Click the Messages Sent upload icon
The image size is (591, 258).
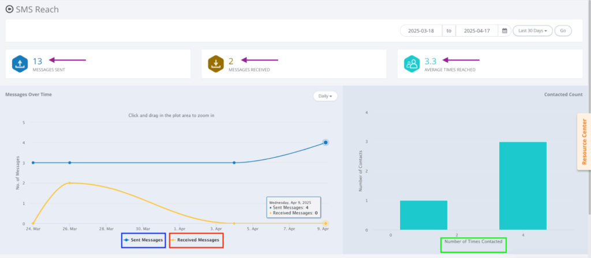[x=20, y=63]
